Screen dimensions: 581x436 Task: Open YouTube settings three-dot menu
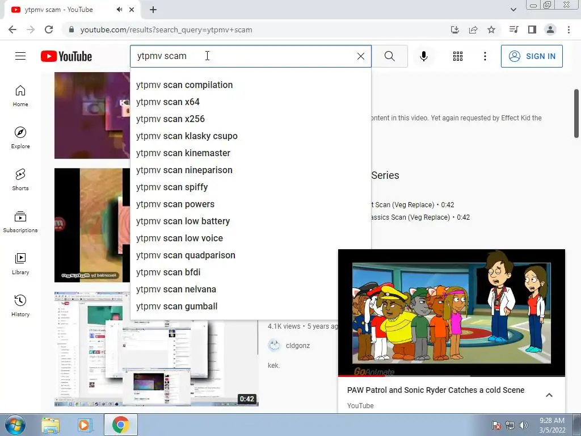click(485, 56)
